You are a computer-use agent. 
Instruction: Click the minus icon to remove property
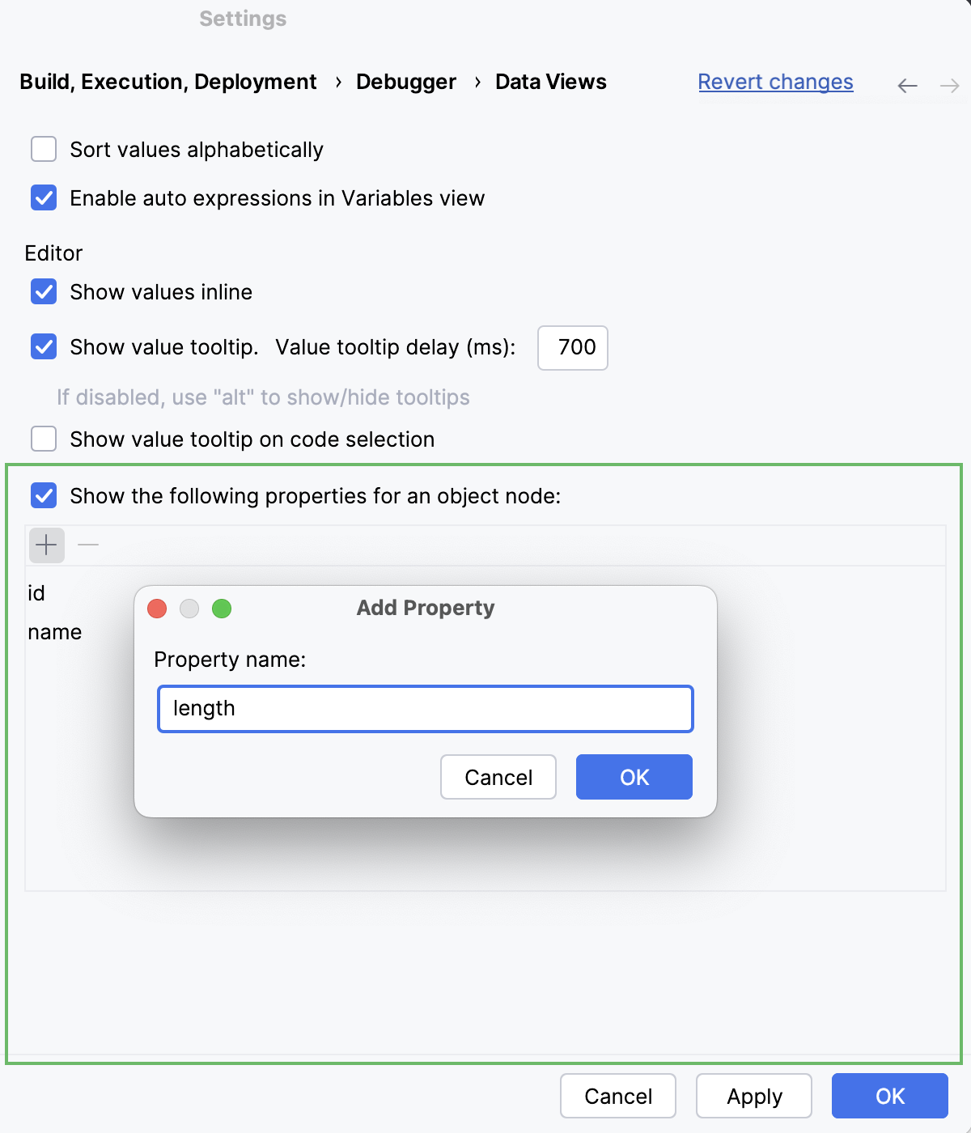coord(88,545)
